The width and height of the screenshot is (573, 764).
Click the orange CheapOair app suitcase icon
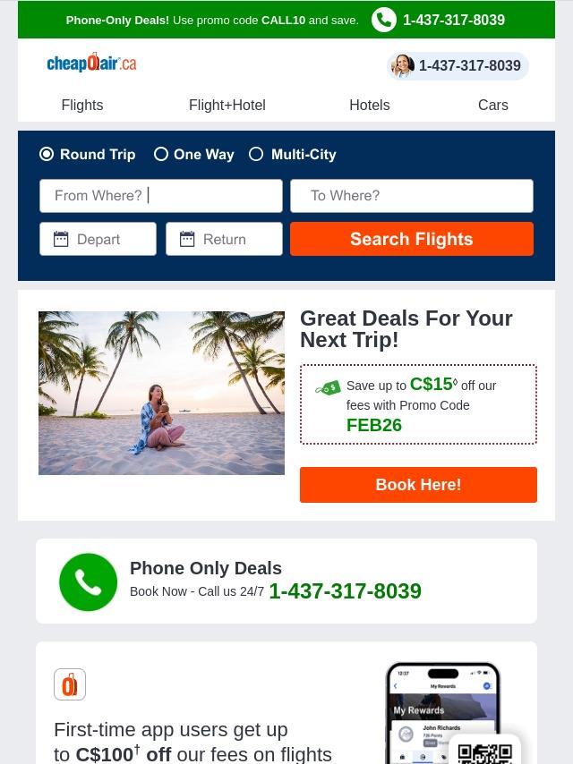70,684
